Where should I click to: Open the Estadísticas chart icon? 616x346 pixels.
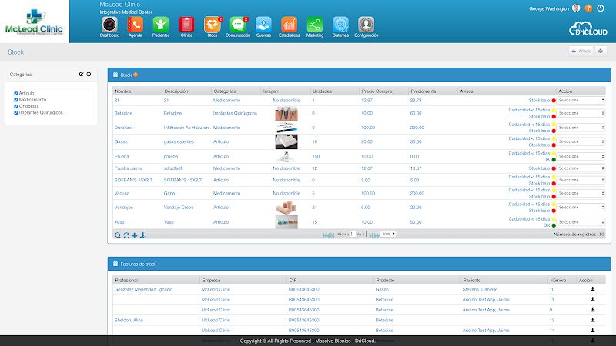pos(289,25)
